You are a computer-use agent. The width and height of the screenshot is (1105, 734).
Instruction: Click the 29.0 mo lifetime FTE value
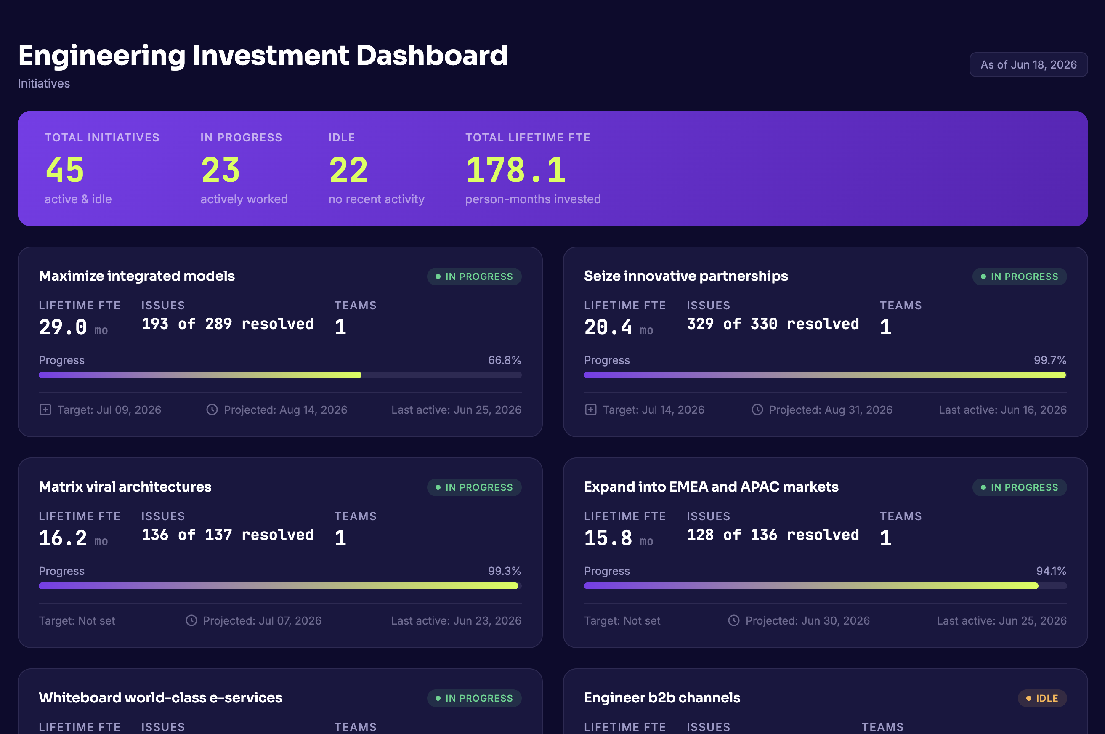(74, 327)
